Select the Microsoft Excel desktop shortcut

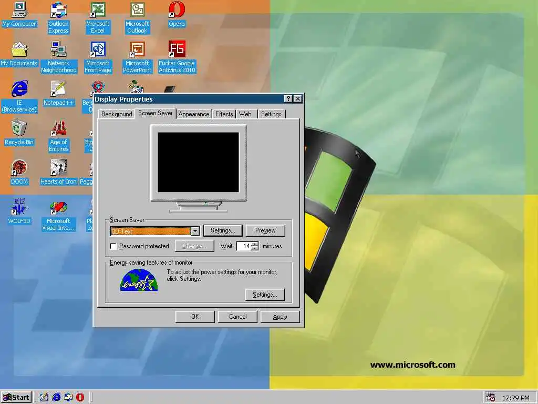click(98, 18)
